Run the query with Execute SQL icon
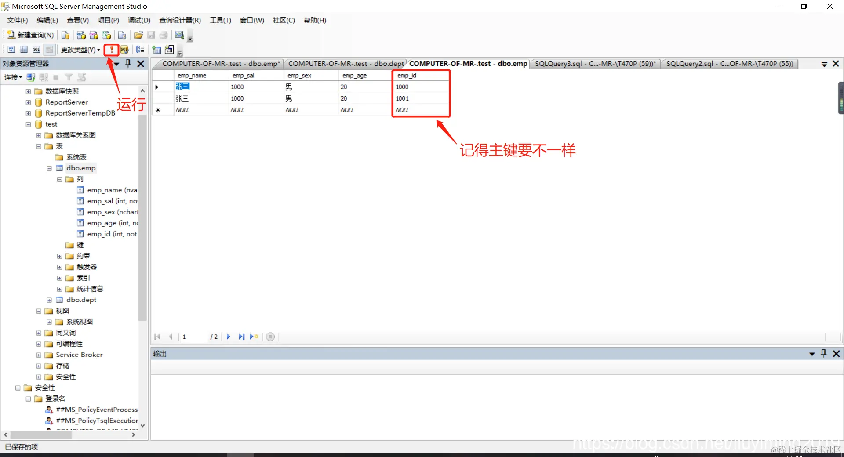Screen dimensions: 844x457 point(112,50)
